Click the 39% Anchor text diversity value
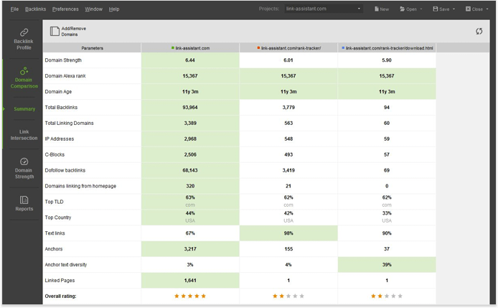 tap(387, 264)
